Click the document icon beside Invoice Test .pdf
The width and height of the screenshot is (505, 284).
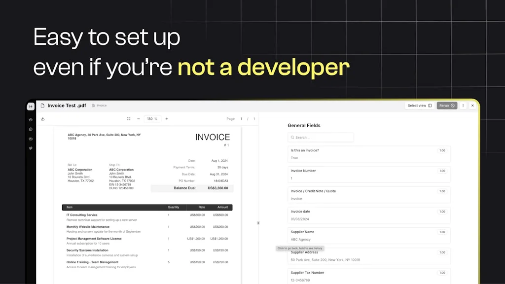42,106
